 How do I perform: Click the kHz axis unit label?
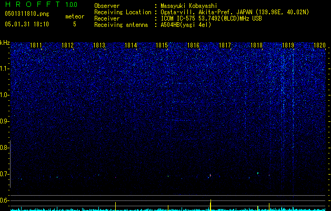tap(5, 43)
